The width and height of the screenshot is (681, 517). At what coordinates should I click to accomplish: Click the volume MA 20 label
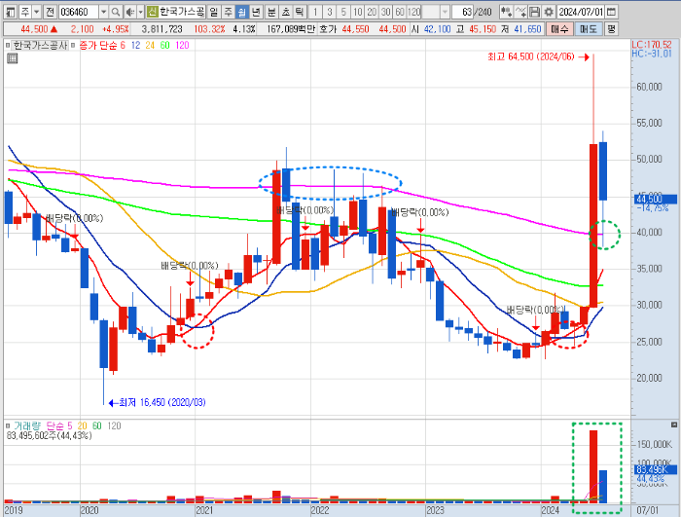tap(82, 425)
